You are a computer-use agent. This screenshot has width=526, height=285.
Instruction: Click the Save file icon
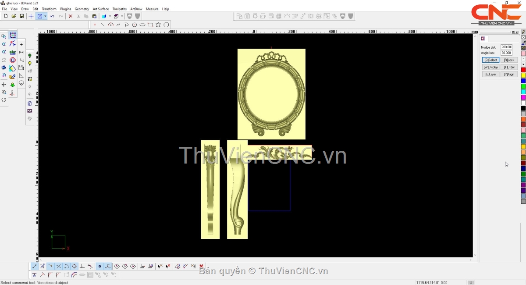tap(21, 16)
